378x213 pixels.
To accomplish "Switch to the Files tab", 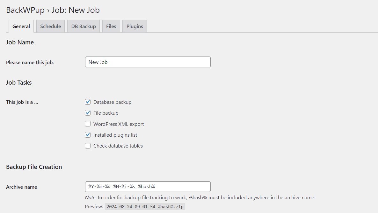I will pos(111,26).
